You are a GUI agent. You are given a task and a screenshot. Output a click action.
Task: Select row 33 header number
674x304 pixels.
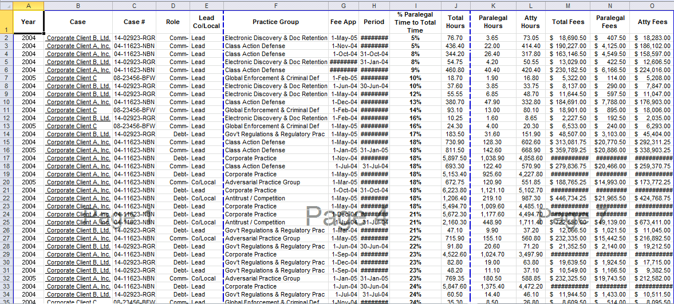pyautogui.click(x=6, y=286)
